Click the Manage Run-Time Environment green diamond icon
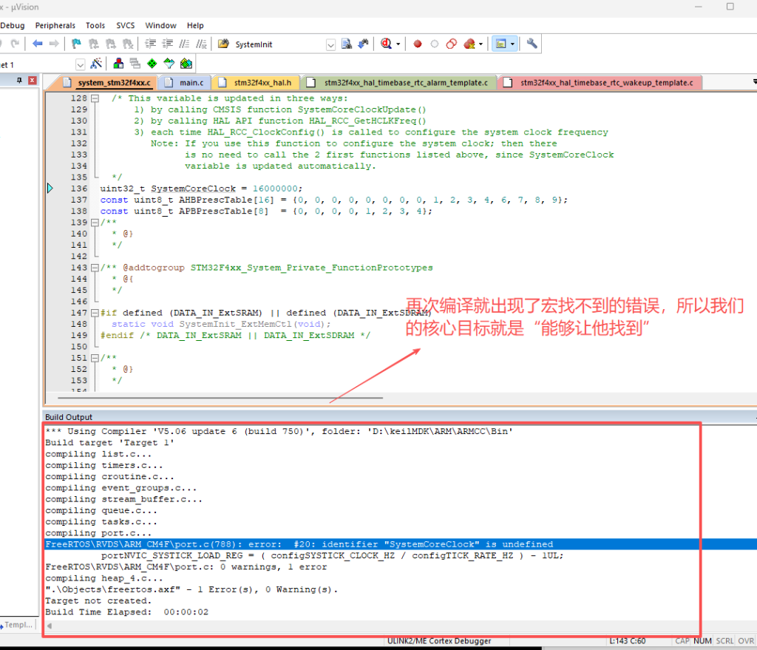This screenshot has height=650, width=757. [152, 64]
